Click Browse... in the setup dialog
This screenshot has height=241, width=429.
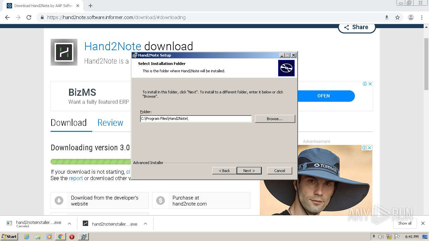point(275,119)
